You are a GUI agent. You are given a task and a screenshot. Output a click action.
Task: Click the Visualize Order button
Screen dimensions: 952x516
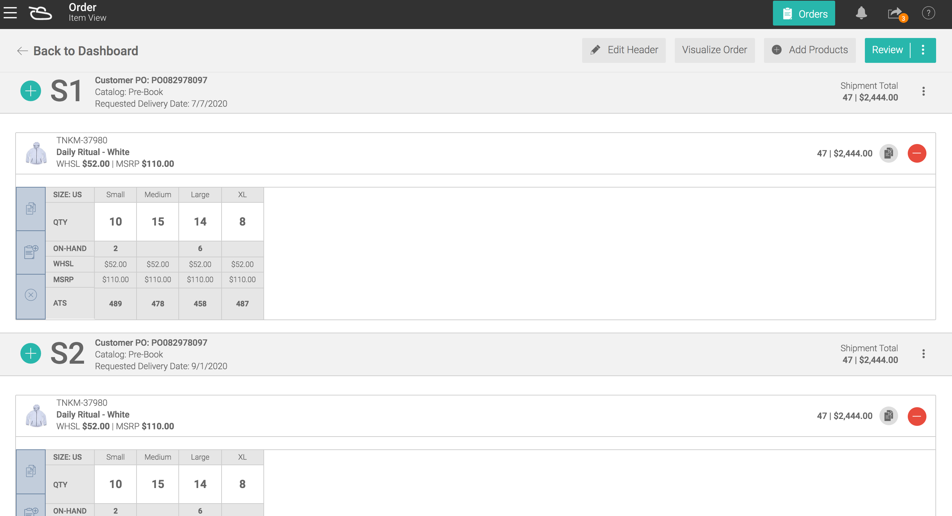713,50
